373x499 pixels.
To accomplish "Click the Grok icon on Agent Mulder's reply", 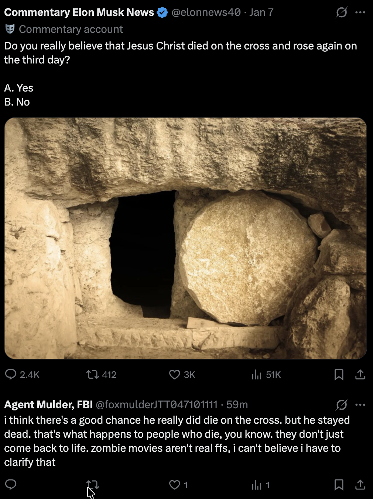I will 342,405.
